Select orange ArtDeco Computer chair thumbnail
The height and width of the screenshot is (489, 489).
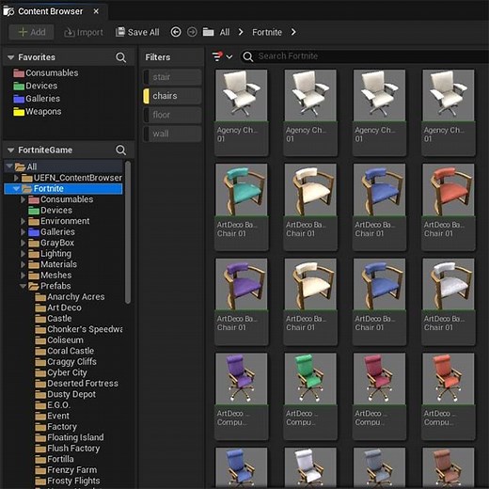[x=449, y=379]
